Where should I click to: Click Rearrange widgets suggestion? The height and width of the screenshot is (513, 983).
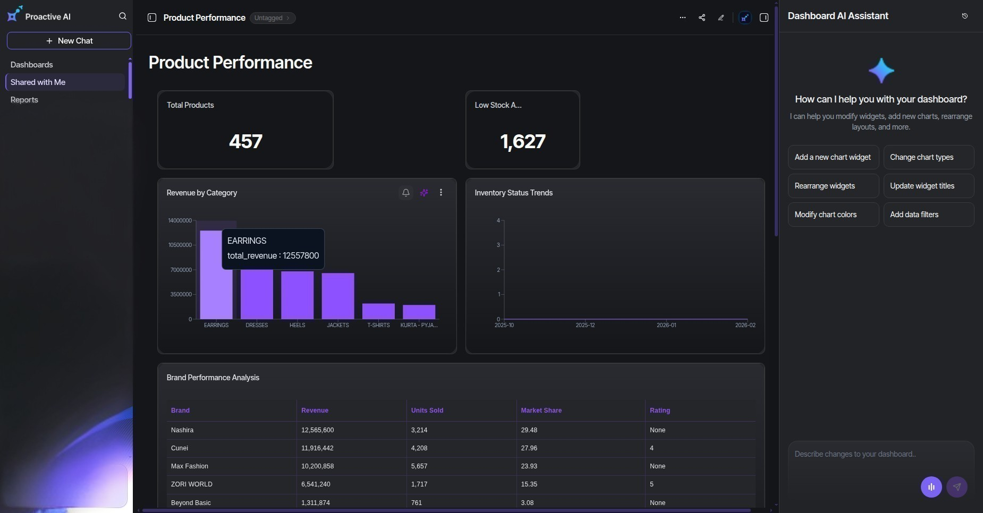coord(833,186)
